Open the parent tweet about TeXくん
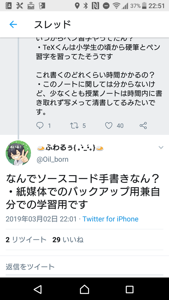The width and height of the screenshot is (169, 300). click(x=99, y=77)
